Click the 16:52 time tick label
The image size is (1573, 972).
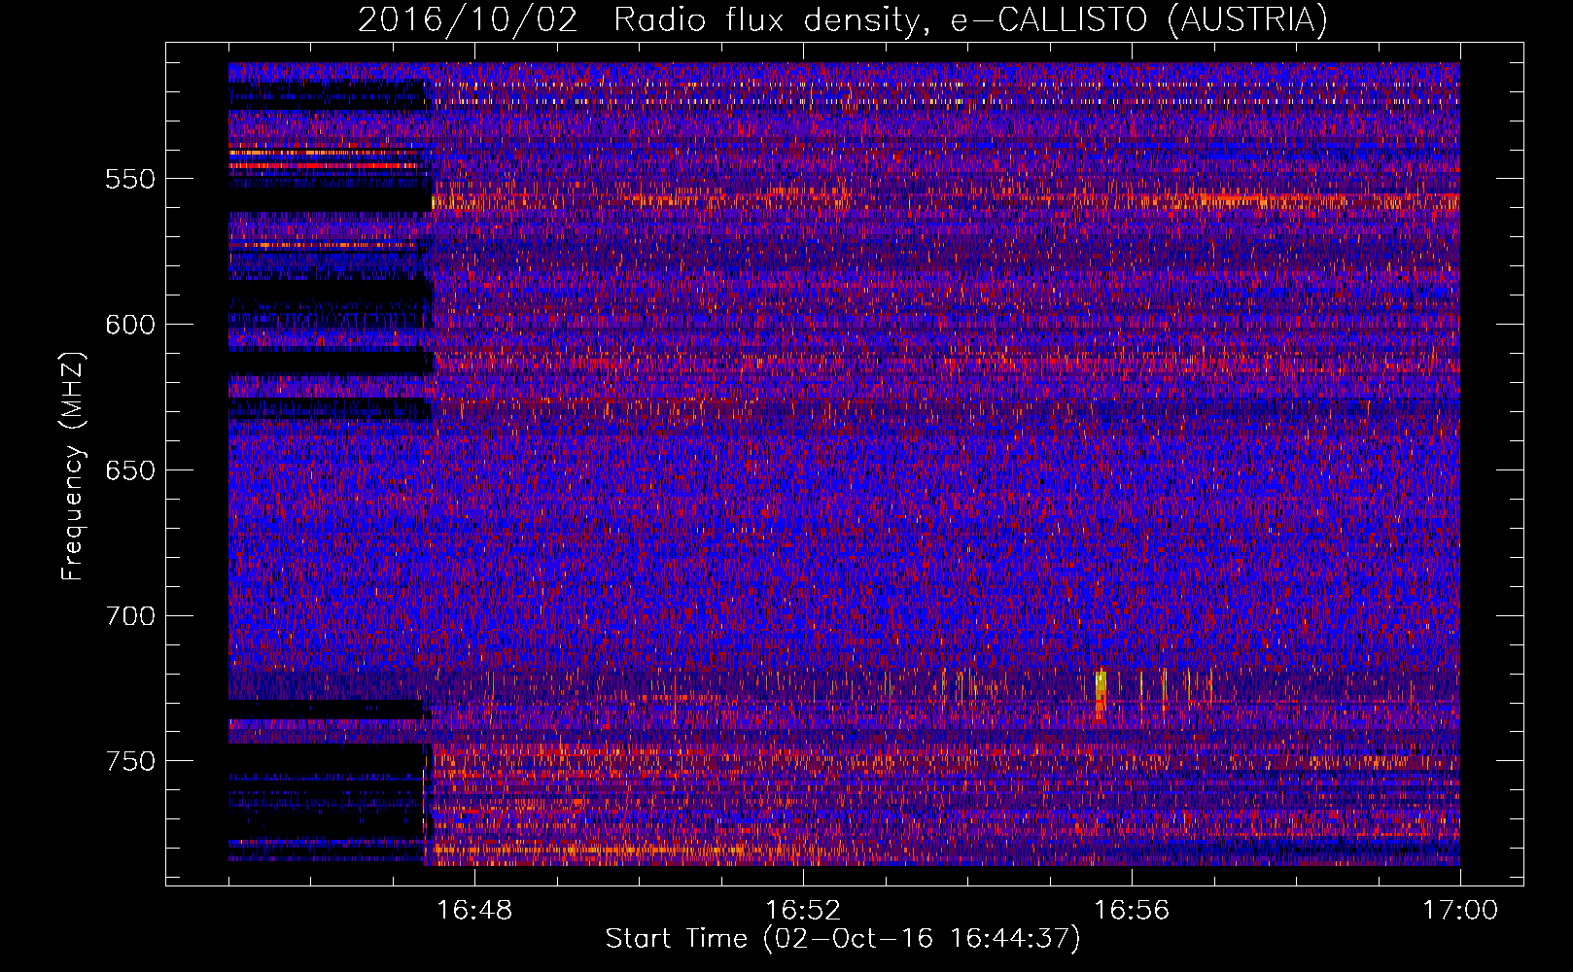803,911
